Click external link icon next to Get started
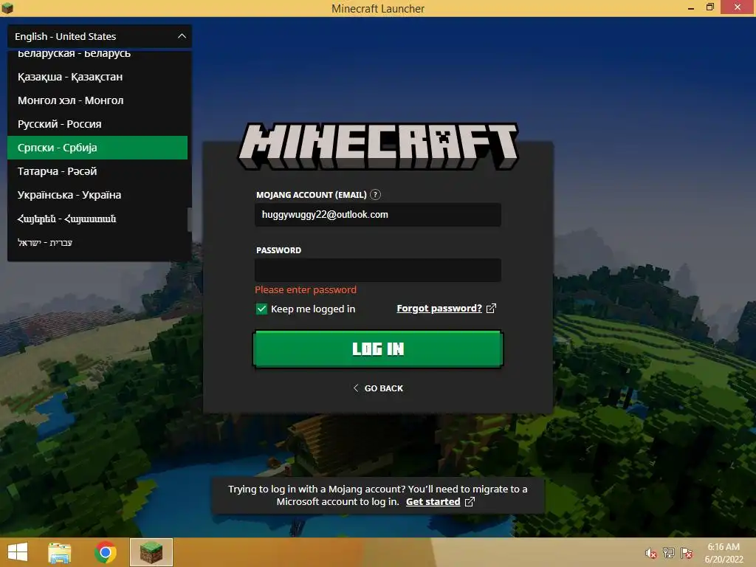The height and width of the screenshot is (567, 756). [470, 502]
